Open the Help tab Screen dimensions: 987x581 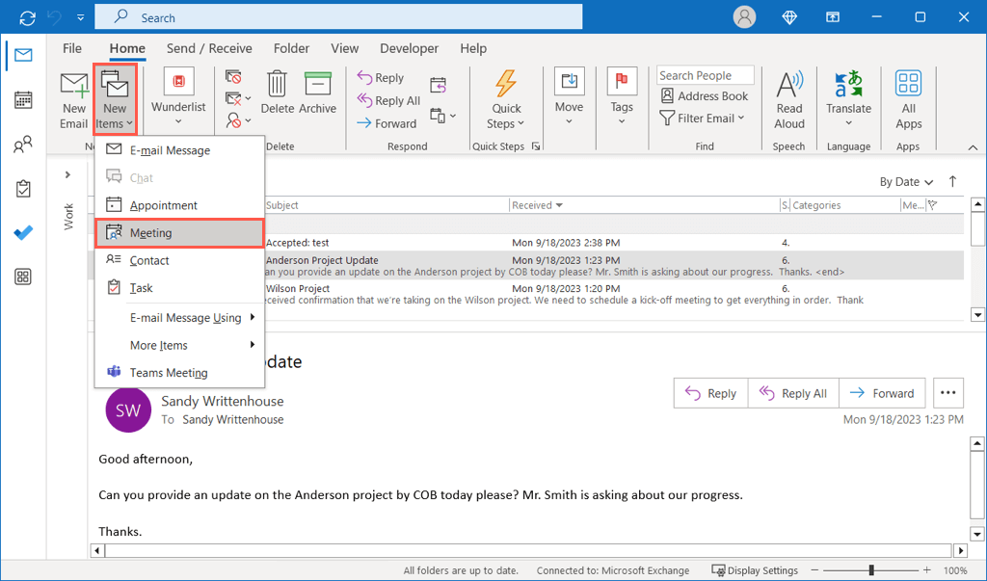click(472, 48)
